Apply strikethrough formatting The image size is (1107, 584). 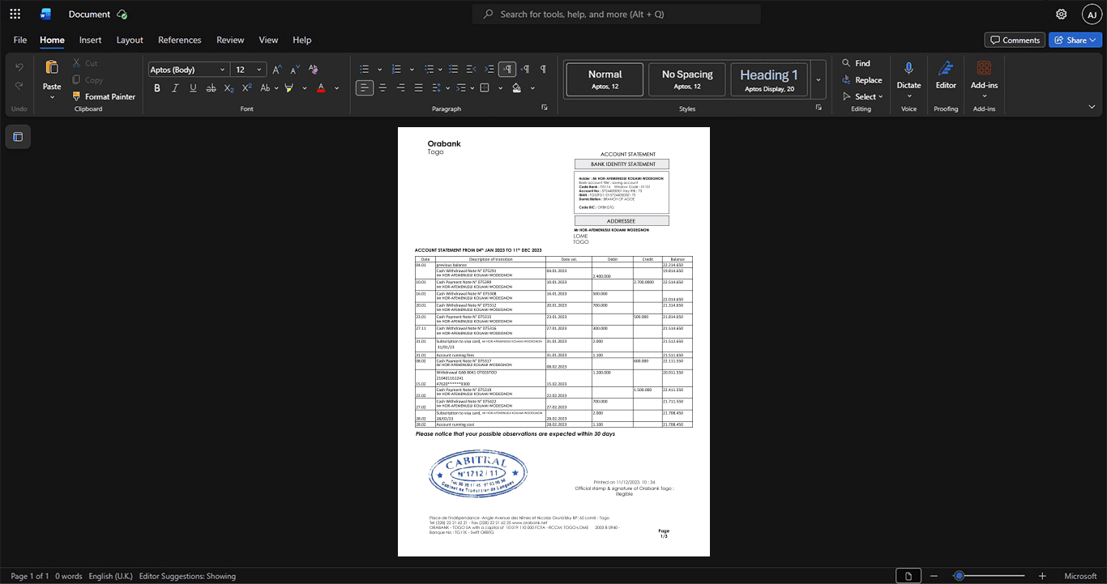tap(211, 87)
